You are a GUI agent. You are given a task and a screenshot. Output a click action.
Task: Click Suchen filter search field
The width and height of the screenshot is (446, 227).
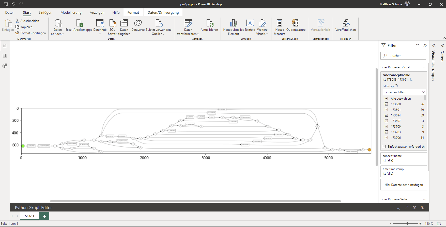[403, 56]
